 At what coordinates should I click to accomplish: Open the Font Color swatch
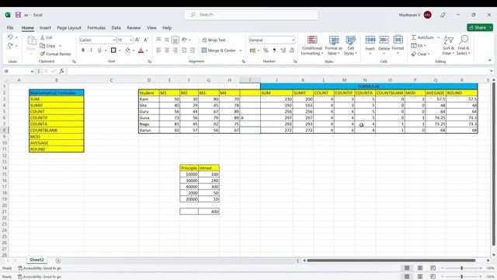141,50
